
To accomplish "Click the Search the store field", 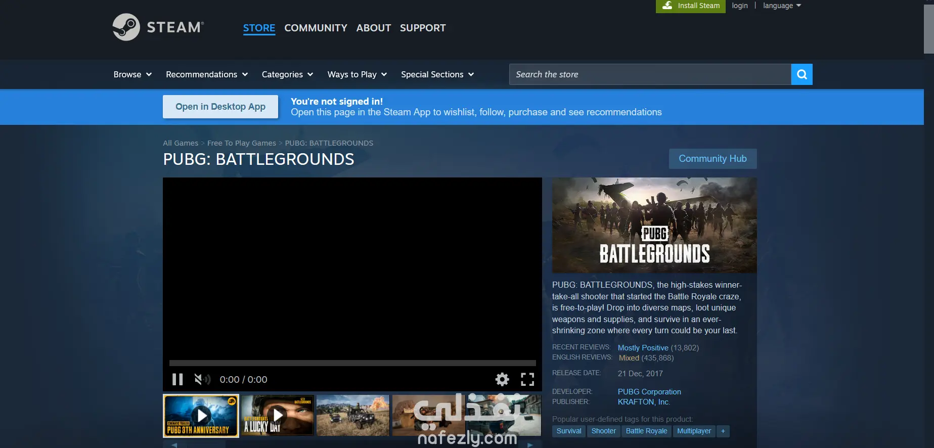I will (650, 74).
